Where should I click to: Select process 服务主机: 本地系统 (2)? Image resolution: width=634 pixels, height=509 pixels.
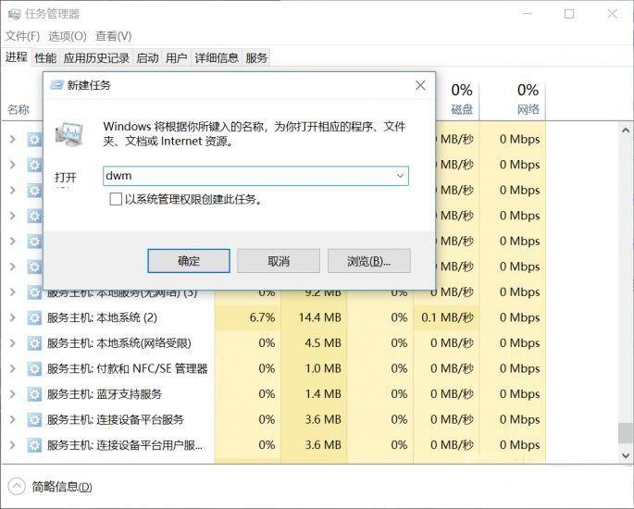click(102, 317)
